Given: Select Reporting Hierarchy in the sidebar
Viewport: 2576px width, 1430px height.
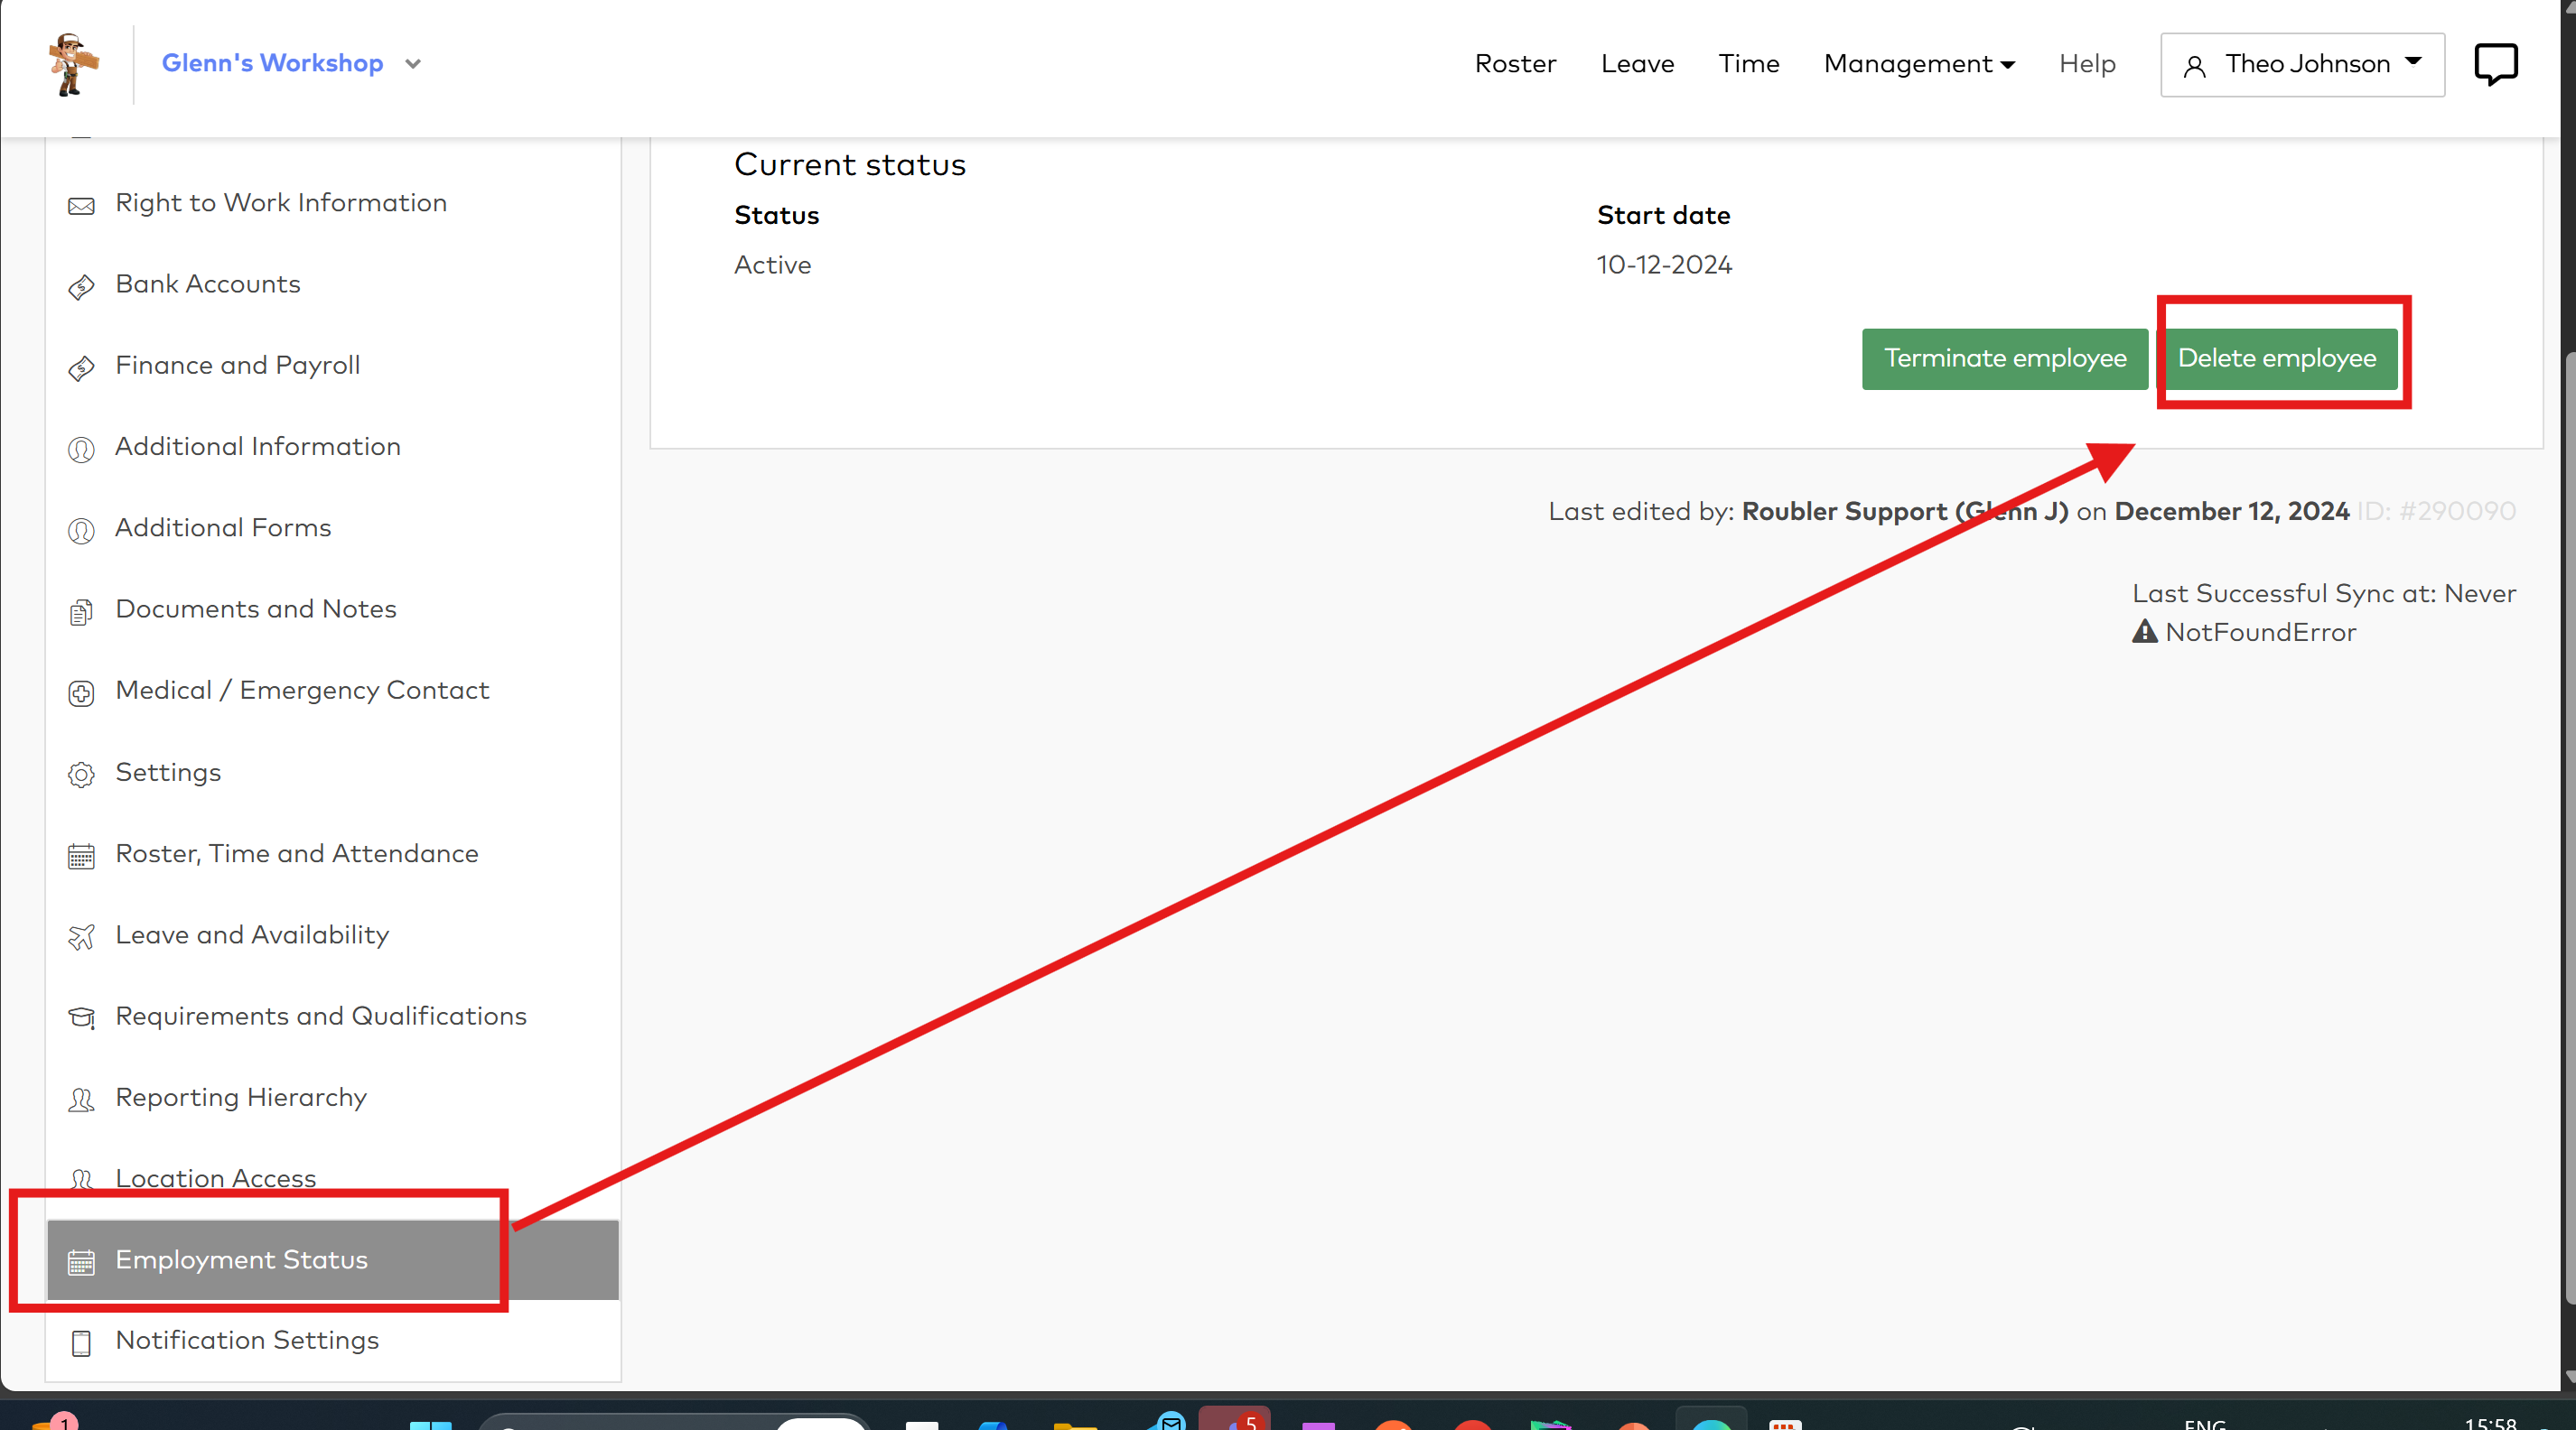Looking at the screenshot, I should (x=241, y=1097).
